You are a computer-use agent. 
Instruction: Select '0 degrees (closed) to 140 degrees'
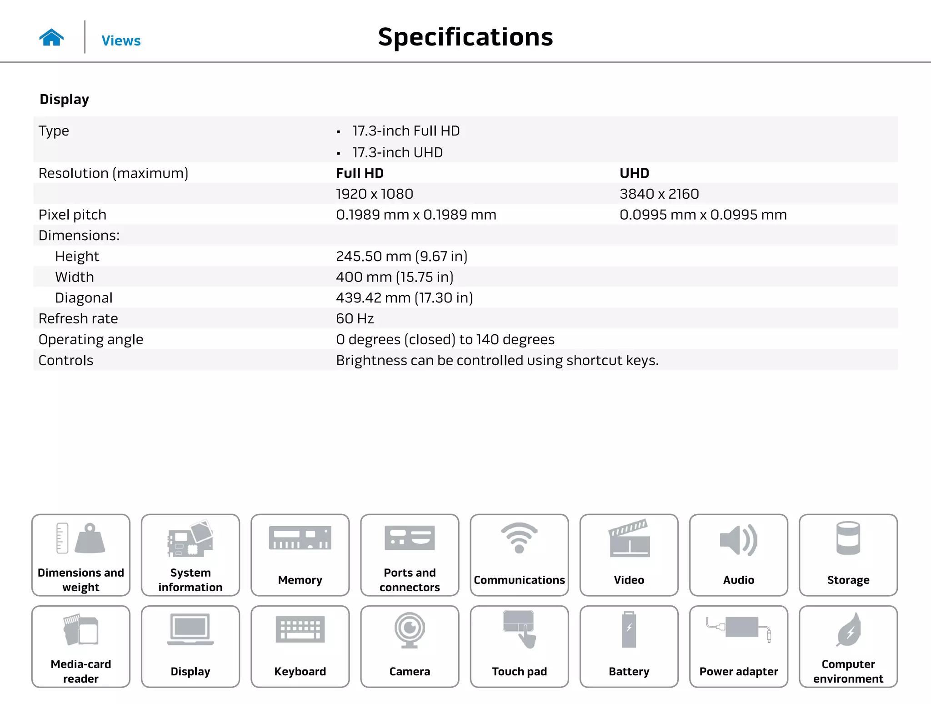445,340
